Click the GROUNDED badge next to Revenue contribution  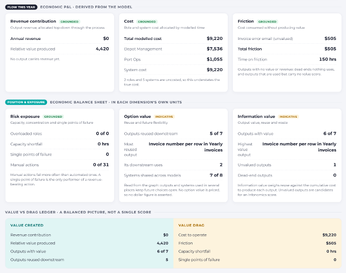69,22
